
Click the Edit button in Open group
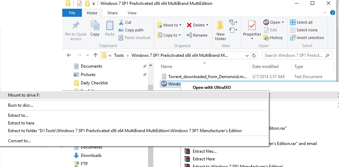coord(270,30)
